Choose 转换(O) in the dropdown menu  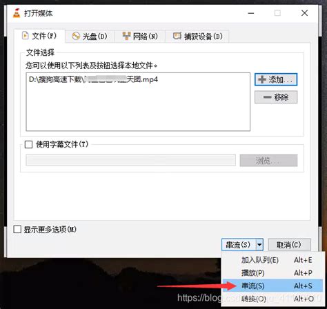[272, 299]
